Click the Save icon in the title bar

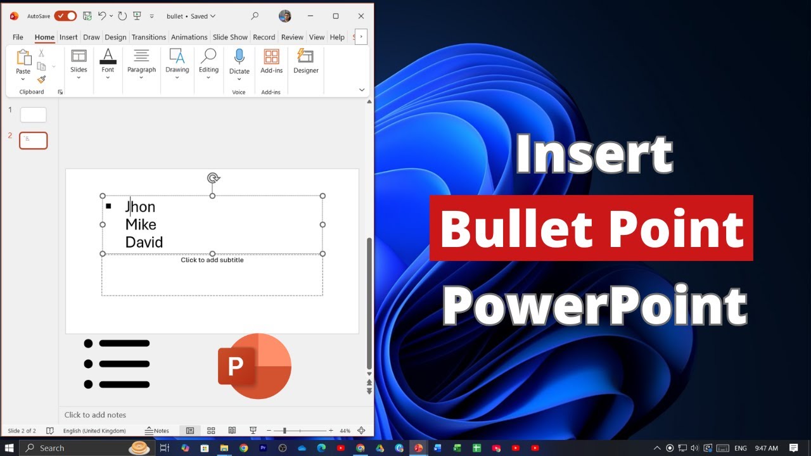click(x=87, y=16)
